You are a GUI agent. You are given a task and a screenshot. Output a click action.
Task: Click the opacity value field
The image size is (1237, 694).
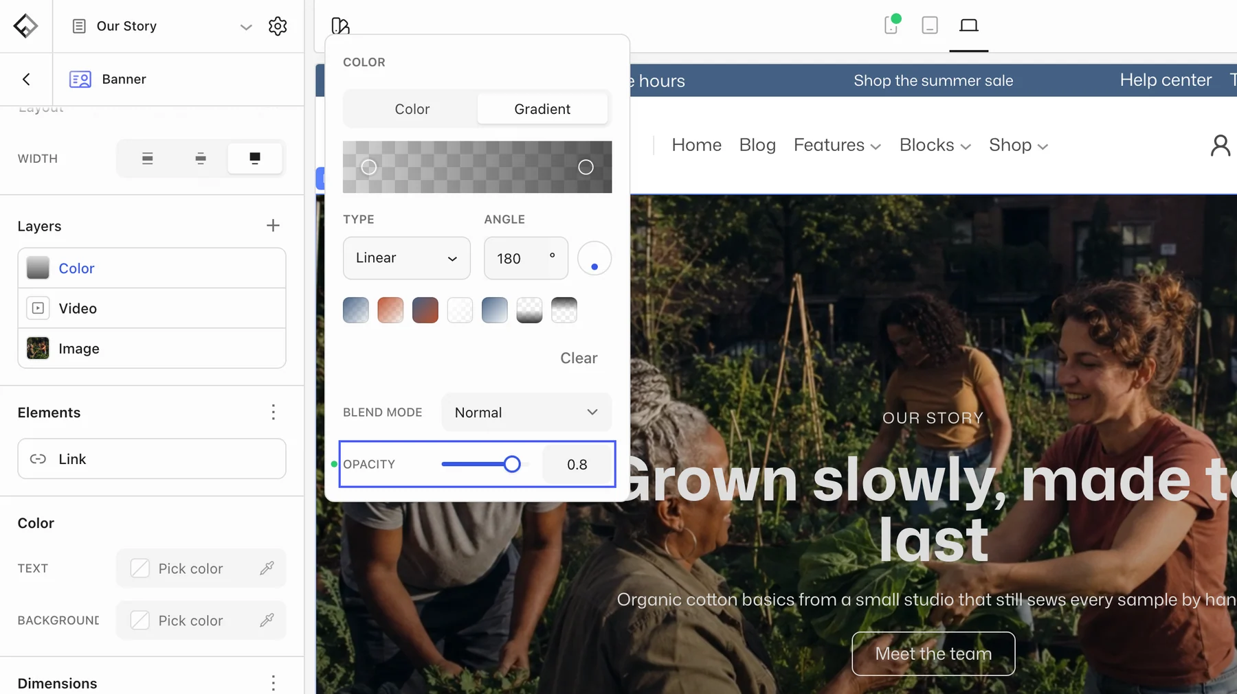pyautogui.click(x=577, y=464)
